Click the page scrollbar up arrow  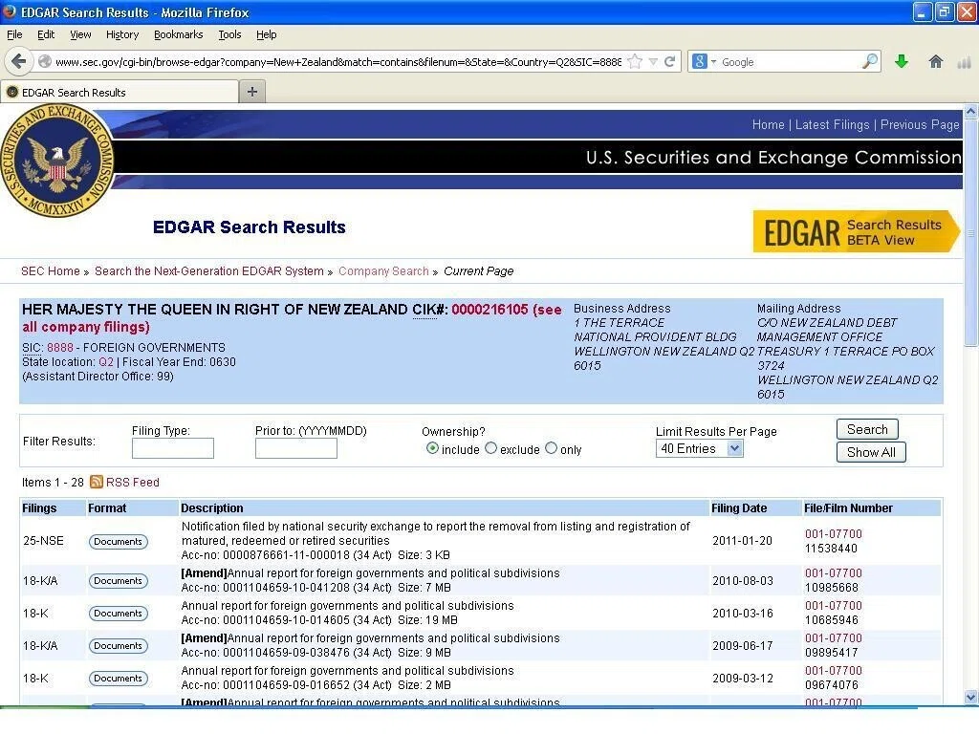971,112
